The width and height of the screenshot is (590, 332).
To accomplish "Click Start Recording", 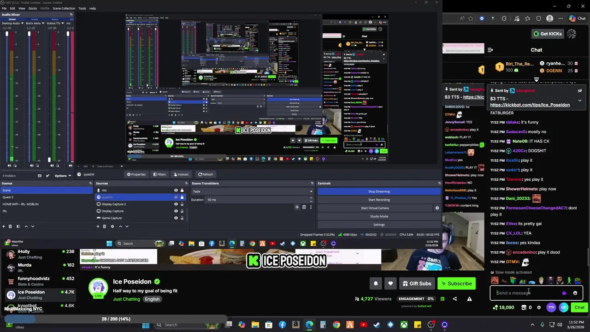I will tap(379, 200).
